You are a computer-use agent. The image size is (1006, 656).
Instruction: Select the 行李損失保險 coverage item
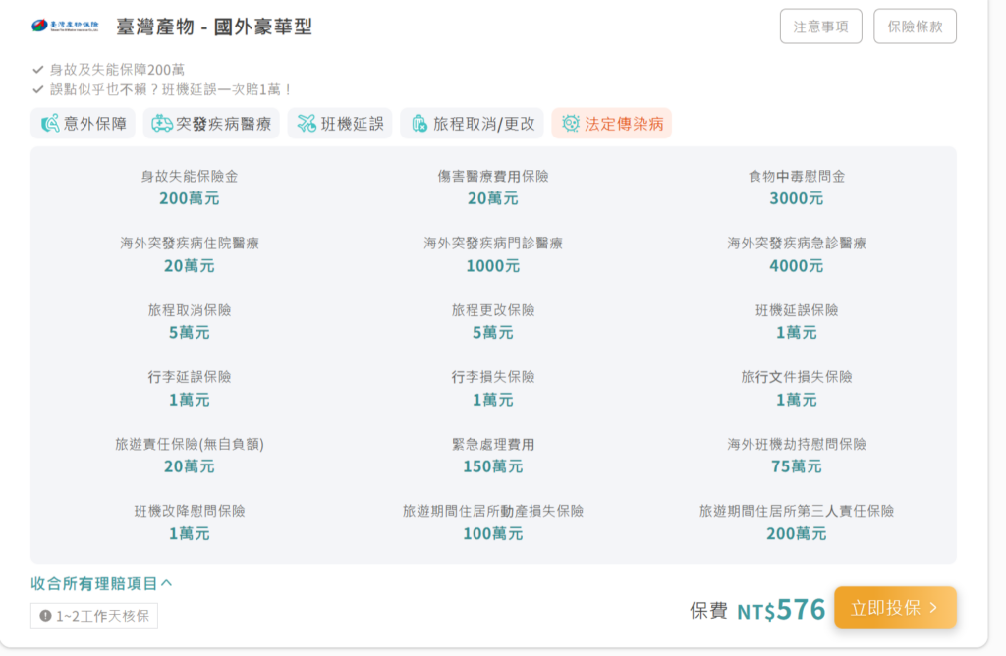(x=492, y=388)
